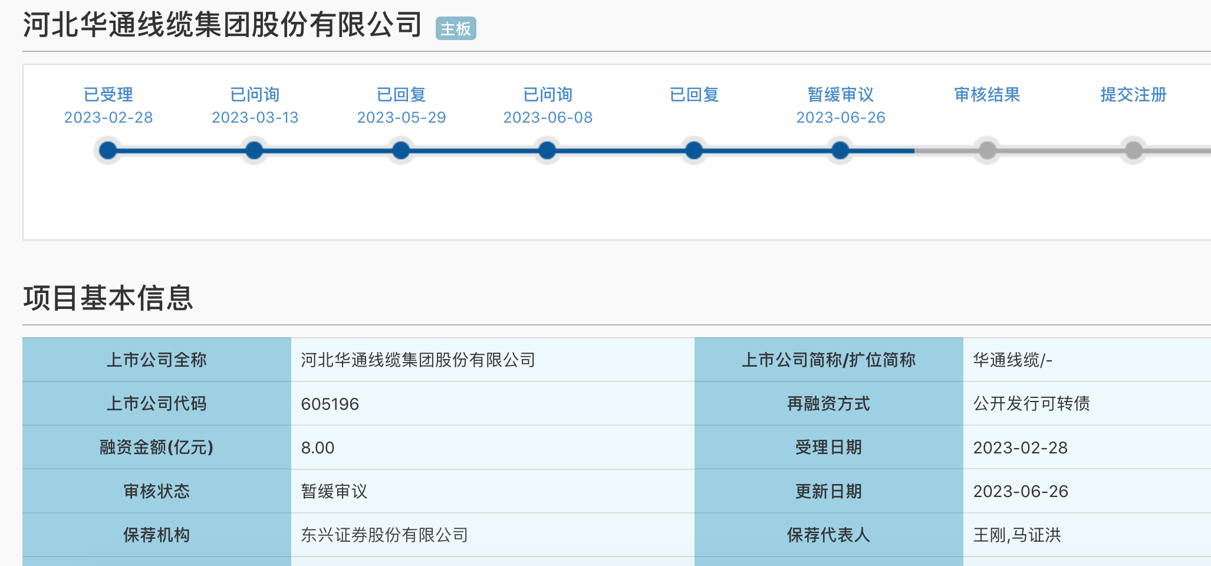The height and width of the screenshot is (566, 1211).
Task: Click the sponsor representatives 王刚,马证洪
Action: (x=1016, y=535)
